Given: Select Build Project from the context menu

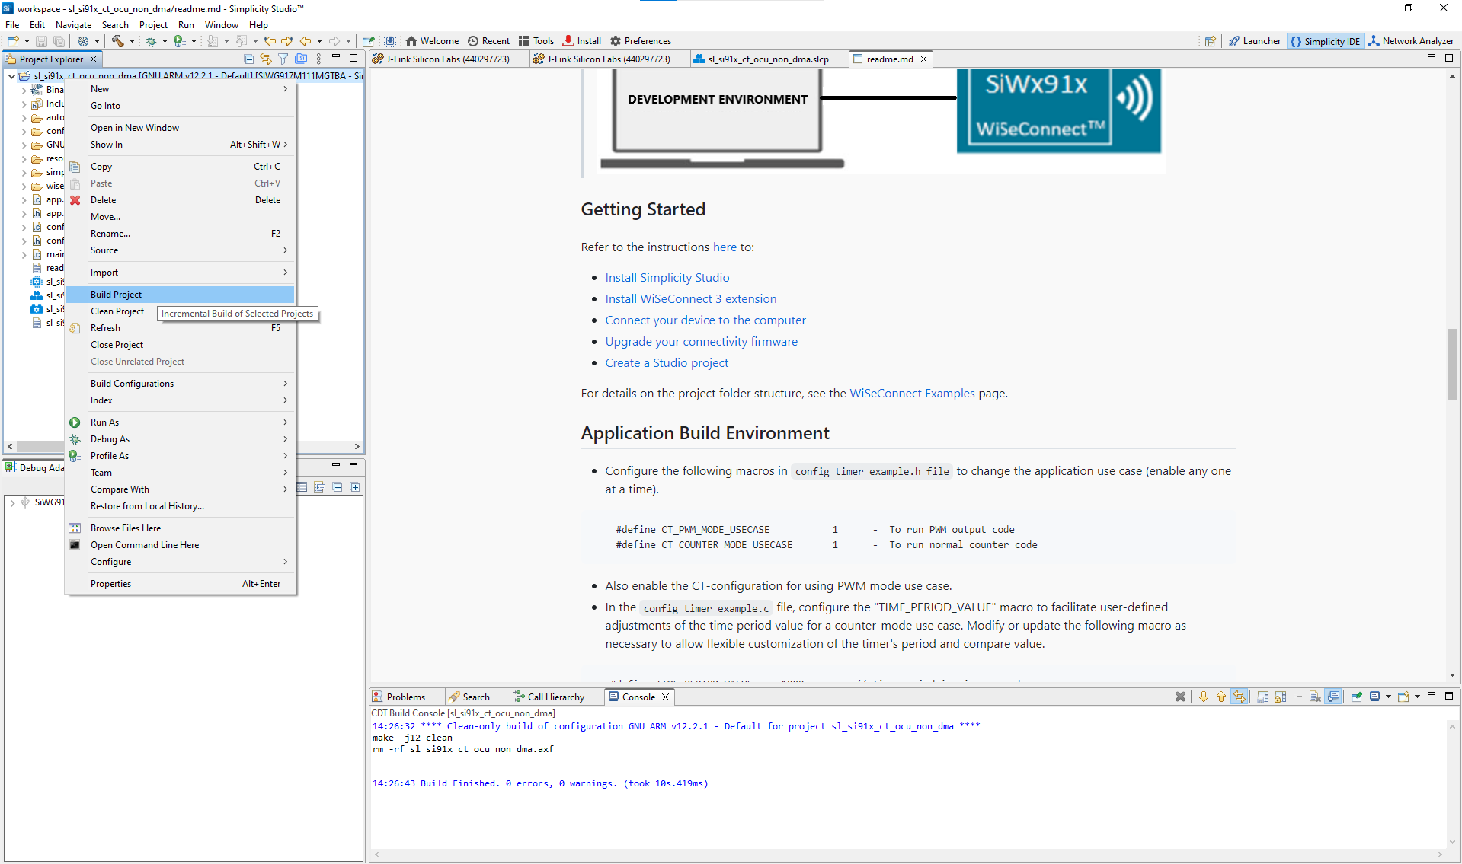Looking at the screenshot, I should pos(116,295).
